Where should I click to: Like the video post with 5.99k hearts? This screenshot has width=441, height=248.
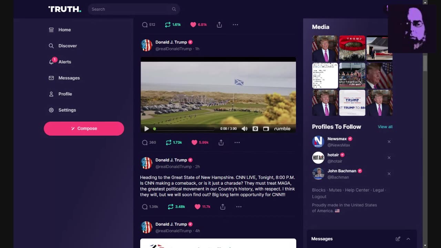(194, 143)
